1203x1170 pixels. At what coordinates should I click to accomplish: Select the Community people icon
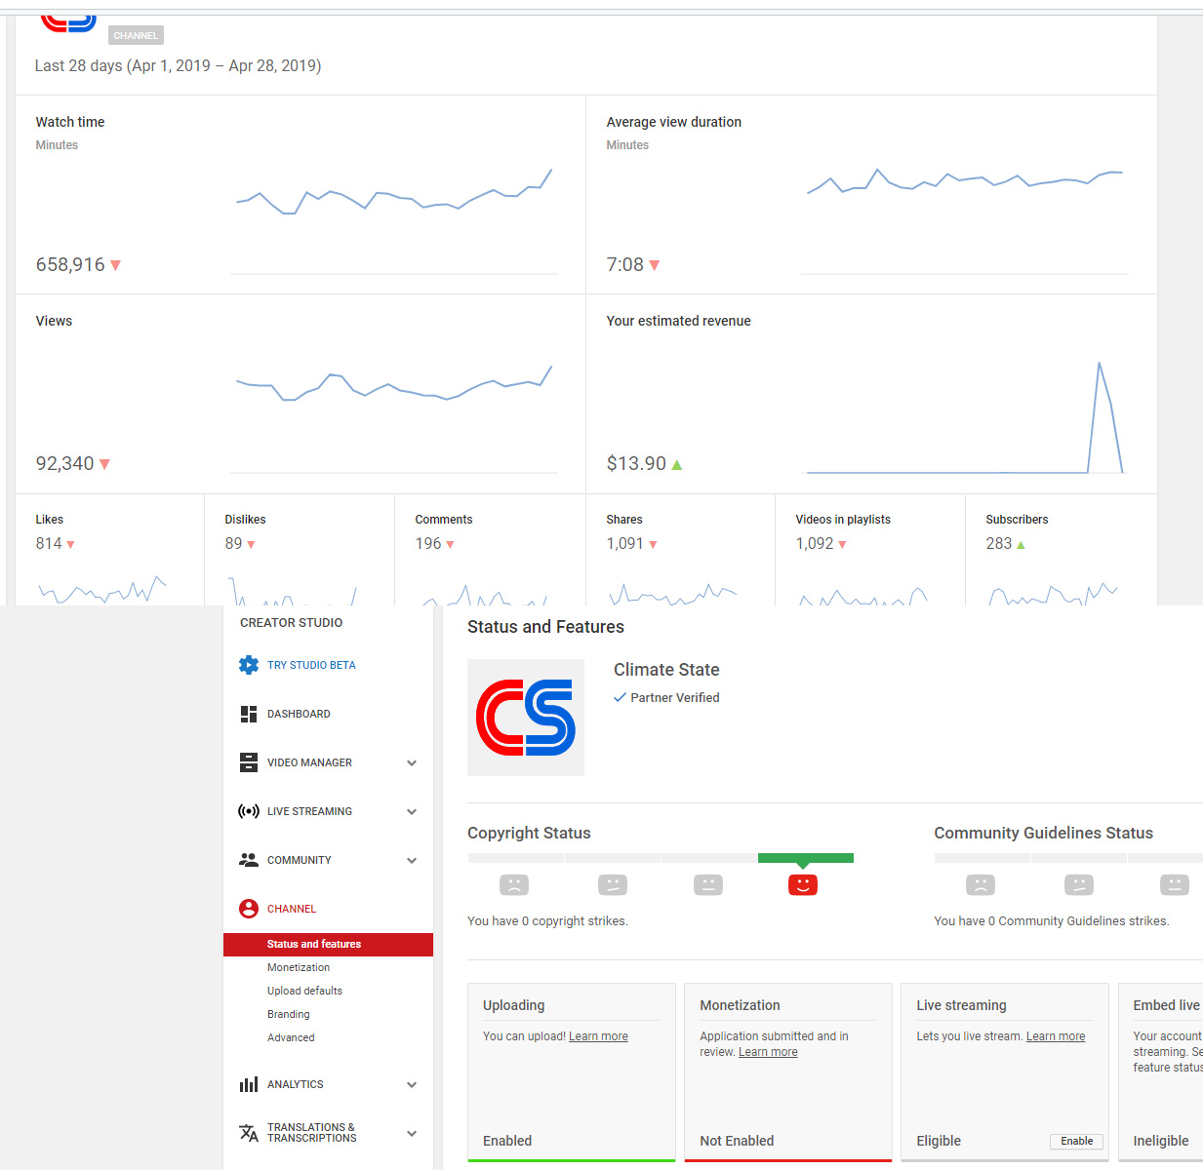point(249,860)
